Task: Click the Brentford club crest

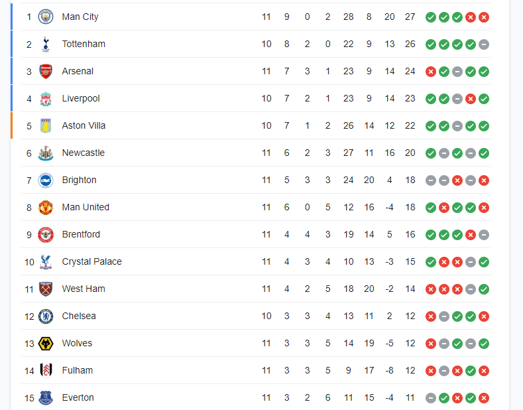Action: coord(46,234)
